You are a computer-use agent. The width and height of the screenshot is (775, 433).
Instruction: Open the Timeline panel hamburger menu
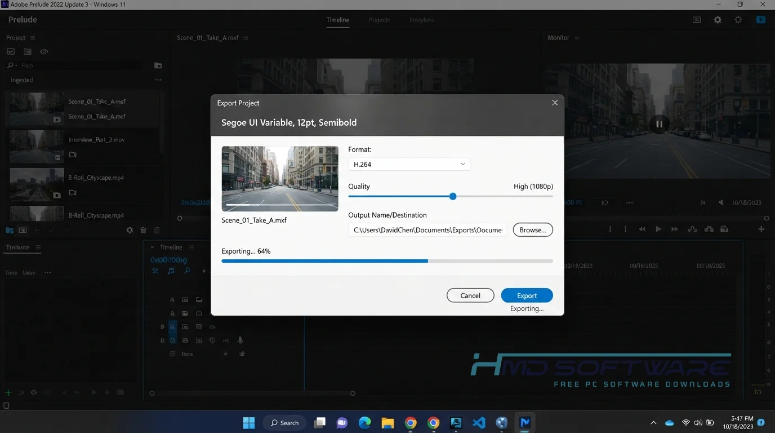coord(191,248)
